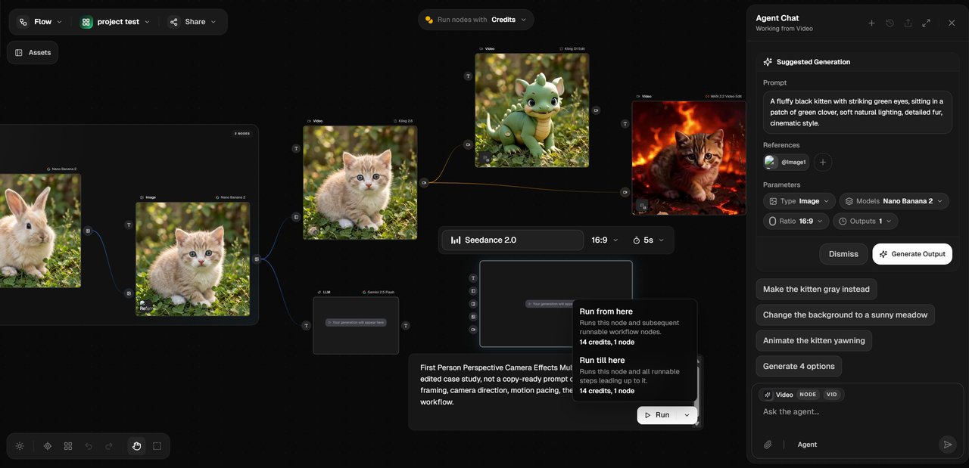Dismiss the suggested generation
Image resolution: width=969 pixels, height=468 pixels.
click(x=843, y=254)
